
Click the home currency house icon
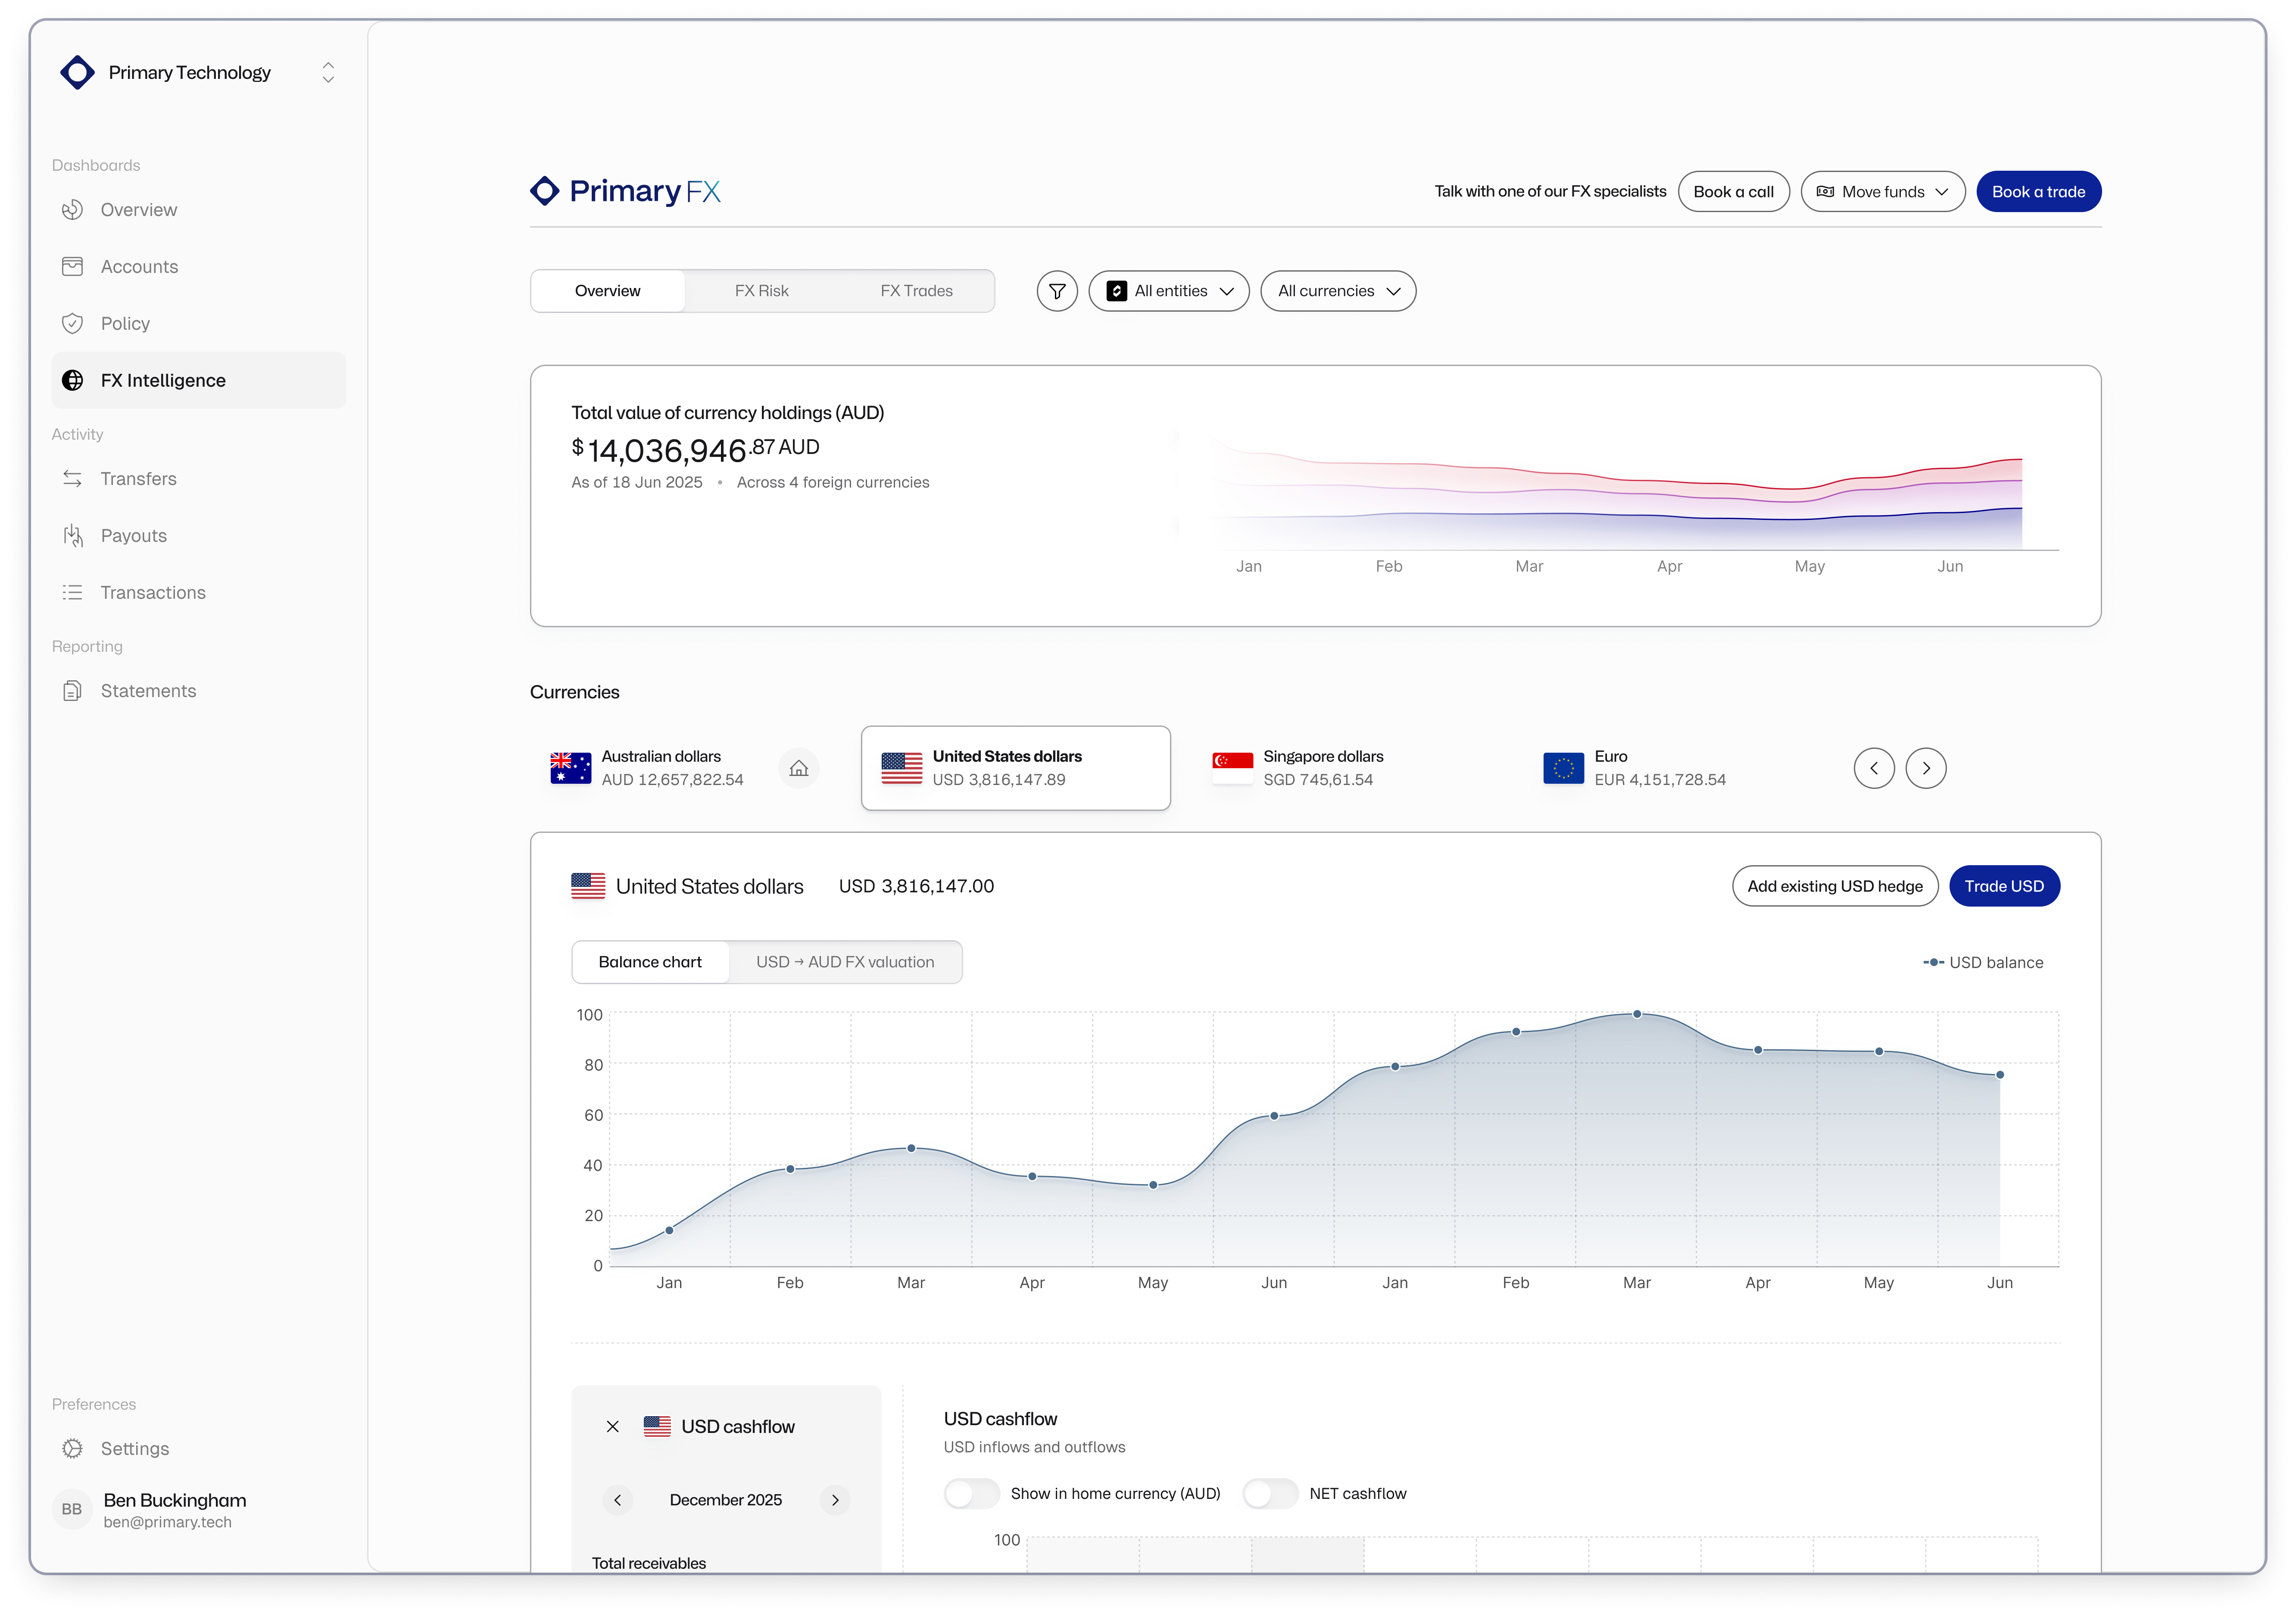[798, 769]
